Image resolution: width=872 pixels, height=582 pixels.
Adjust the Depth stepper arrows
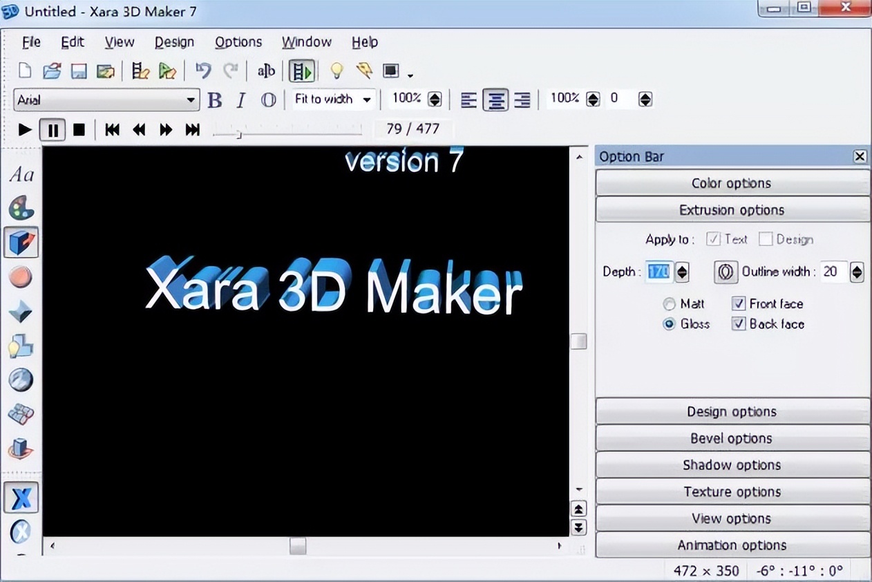pyautogui.click(x=682, y=272)
